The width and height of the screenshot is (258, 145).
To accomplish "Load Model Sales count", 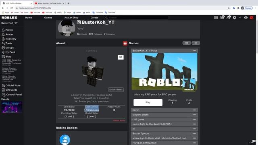I will click(x=92, y=116).
